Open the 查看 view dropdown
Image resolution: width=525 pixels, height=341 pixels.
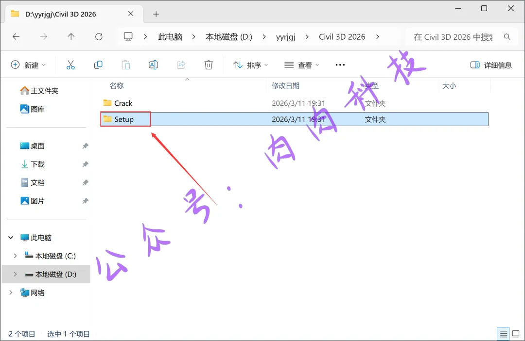pyautogui.click(x=301, y=65)
